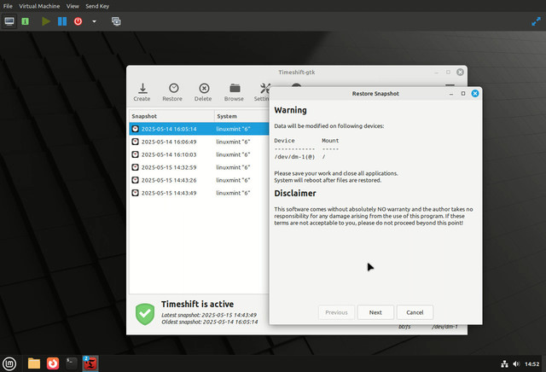Image resolution: width=546 pixels, height=372 pixels.
Task: Close the Timeshift-gtk window
Action: (x=460, y=73)
